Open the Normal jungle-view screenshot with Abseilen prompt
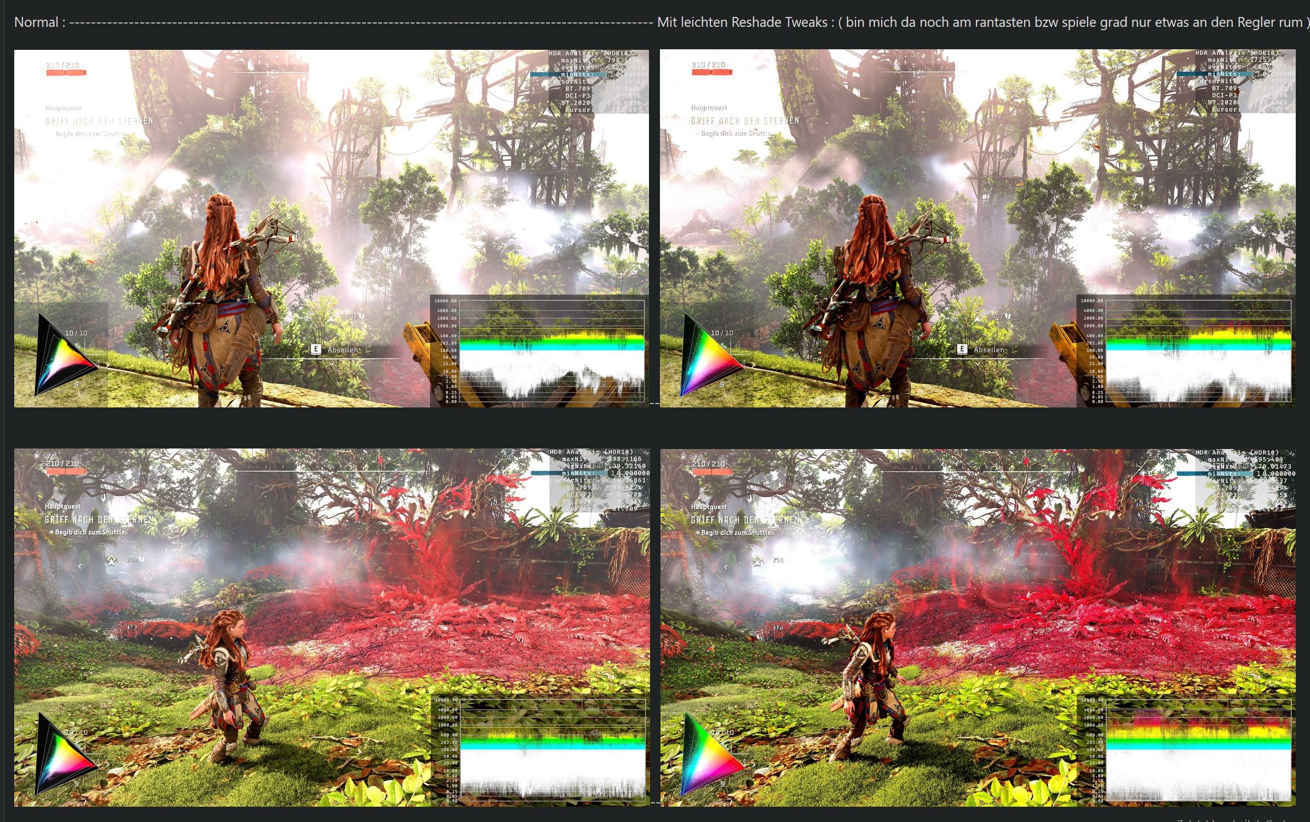The width and height of the screenshot is (1310, 822). point(331,228)
